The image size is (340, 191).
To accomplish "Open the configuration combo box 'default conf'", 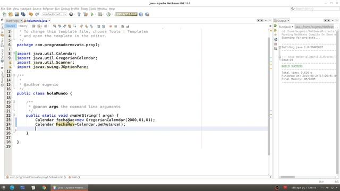I will point(55,14).
